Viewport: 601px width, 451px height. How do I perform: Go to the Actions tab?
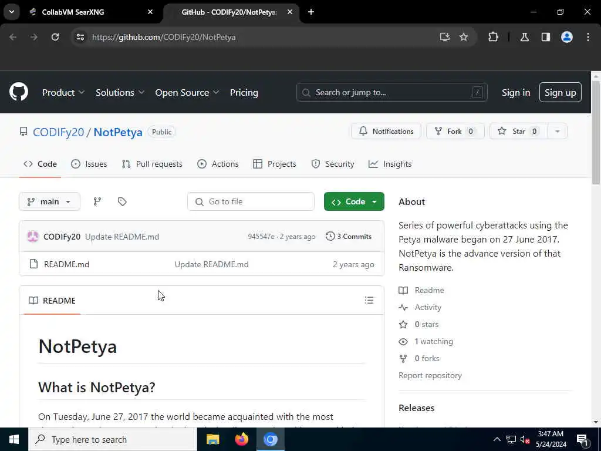[x=218, y=164]
